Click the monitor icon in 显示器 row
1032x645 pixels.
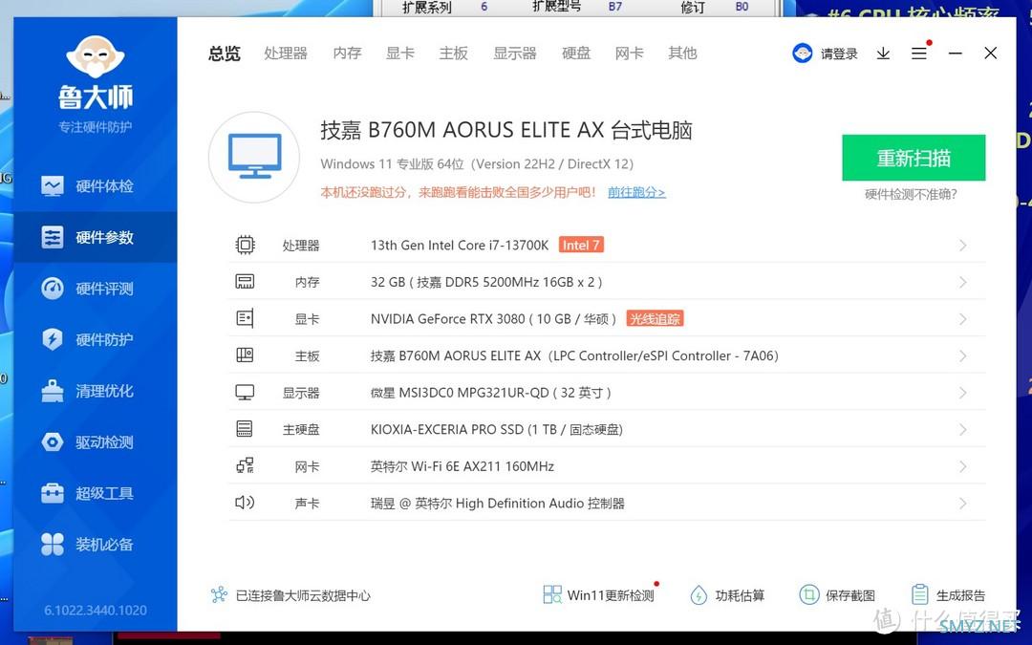[245, 393]
